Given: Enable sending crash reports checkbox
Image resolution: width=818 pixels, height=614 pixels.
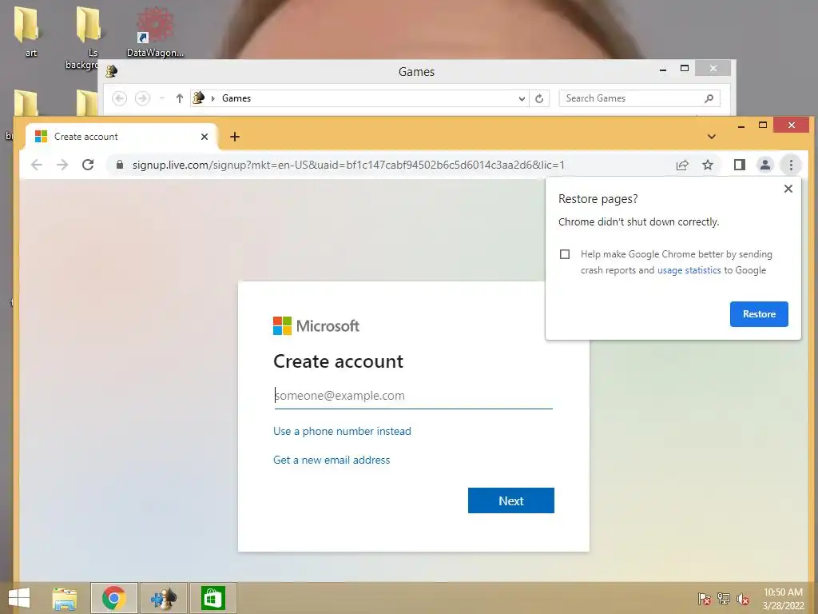Looking at the screenshot, I should 565,254.
